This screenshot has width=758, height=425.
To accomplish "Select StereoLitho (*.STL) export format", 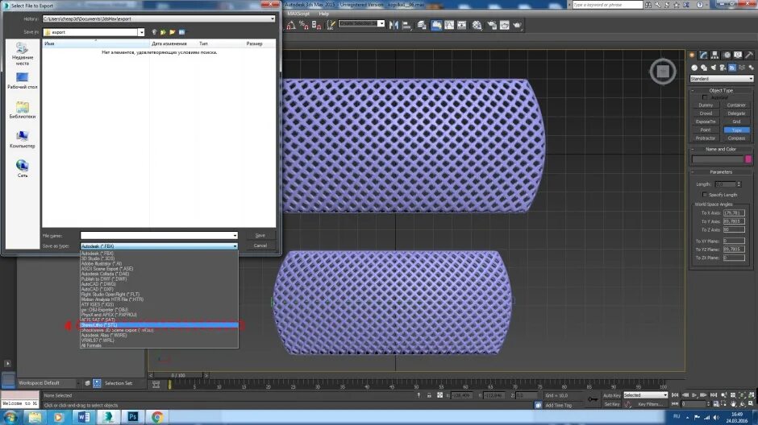I will tap(159, 325).
